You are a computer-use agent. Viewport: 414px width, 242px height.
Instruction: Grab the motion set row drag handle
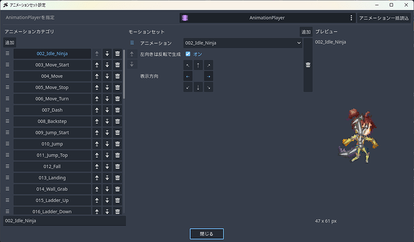pyautogui.click(x=132, y=43)
